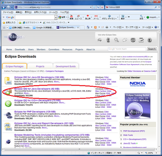Click the horizontal scrollbar track at bottom
The height and width of the screenshot is (156, 162).
click(x=79, y=149)
